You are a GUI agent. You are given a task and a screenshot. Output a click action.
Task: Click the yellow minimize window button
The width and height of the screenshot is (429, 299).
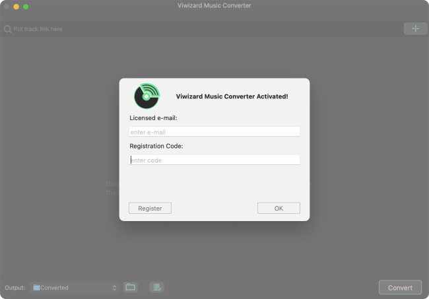(x=16, y=7)
